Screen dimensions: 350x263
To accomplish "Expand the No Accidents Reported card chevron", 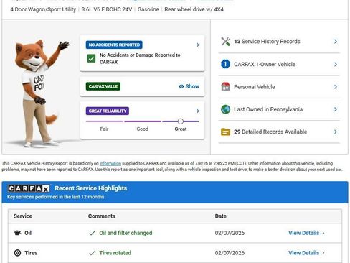I will 198,45.
